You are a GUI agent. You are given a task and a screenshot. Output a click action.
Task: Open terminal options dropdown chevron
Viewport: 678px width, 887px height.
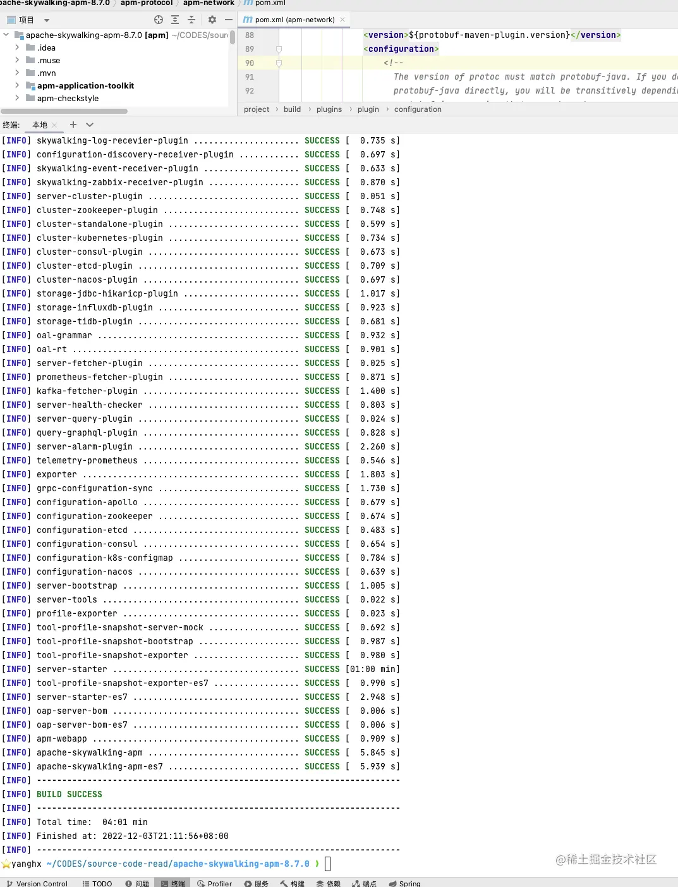(x=90, y=125)
